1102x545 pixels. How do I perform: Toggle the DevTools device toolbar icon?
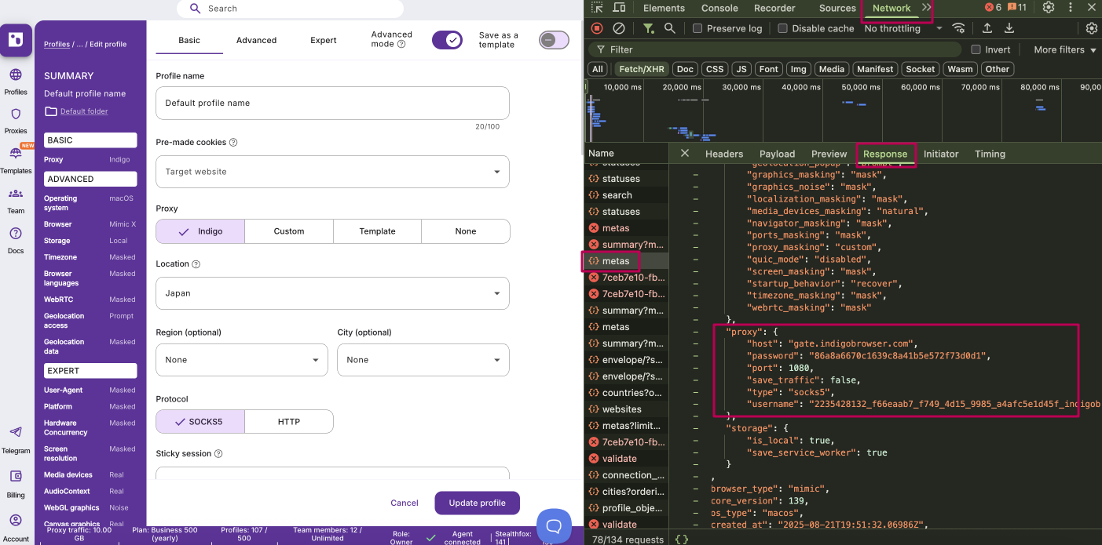619,8
